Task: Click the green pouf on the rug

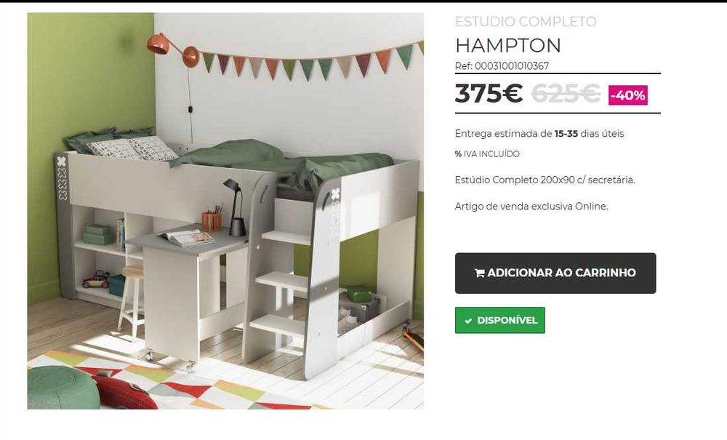Action: coord(63,388)
